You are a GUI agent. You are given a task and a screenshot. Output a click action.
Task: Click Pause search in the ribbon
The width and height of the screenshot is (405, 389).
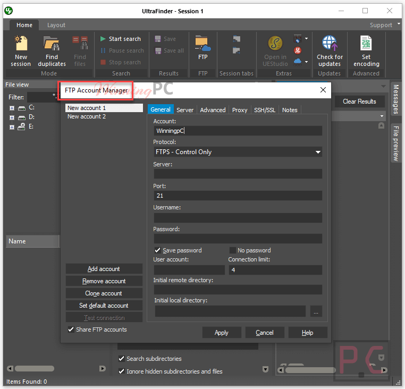tap(122, 50)
